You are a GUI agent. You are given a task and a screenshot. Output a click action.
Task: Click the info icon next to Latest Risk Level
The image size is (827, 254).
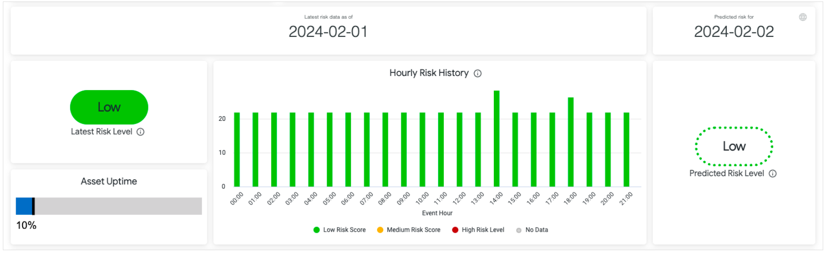[x=140, y=132]
